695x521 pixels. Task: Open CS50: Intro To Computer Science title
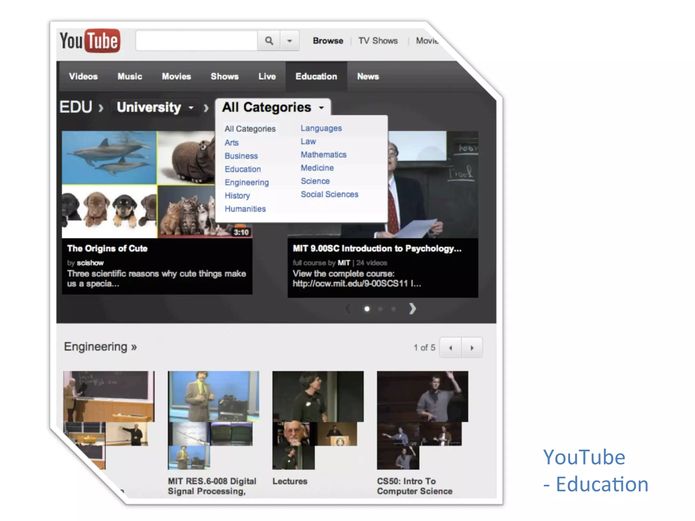pos(415,486)
